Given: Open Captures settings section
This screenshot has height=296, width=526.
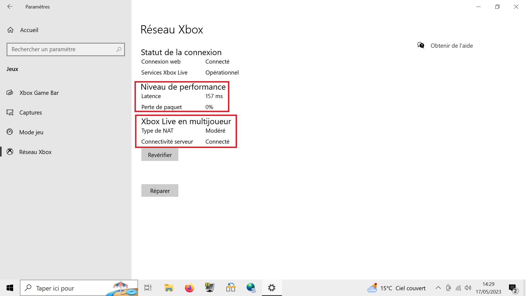Looking at the screenshot, I should [30, 112].
